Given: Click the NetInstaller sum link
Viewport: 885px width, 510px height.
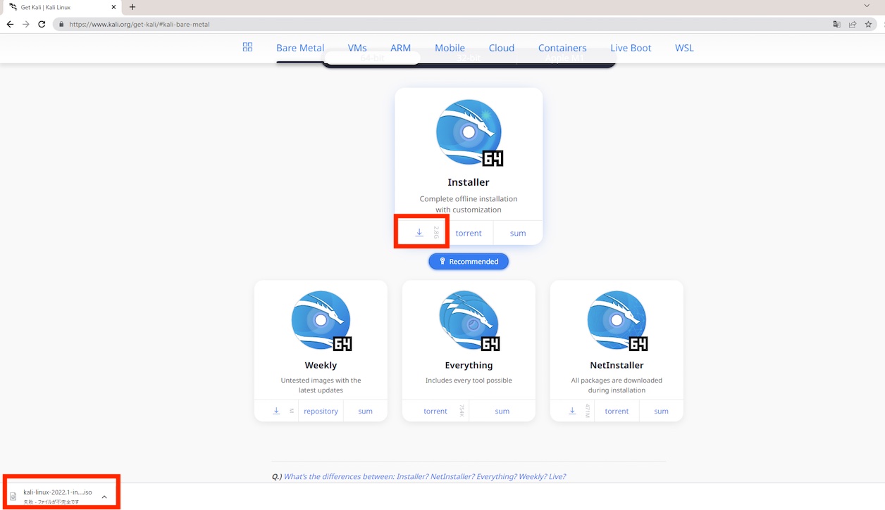Looking at the screenshot, I should 661,411.
